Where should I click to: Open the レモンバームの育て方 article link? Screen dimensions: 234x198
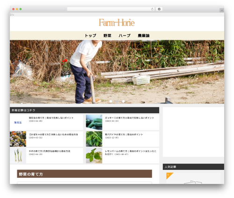[x=131, y=153]
